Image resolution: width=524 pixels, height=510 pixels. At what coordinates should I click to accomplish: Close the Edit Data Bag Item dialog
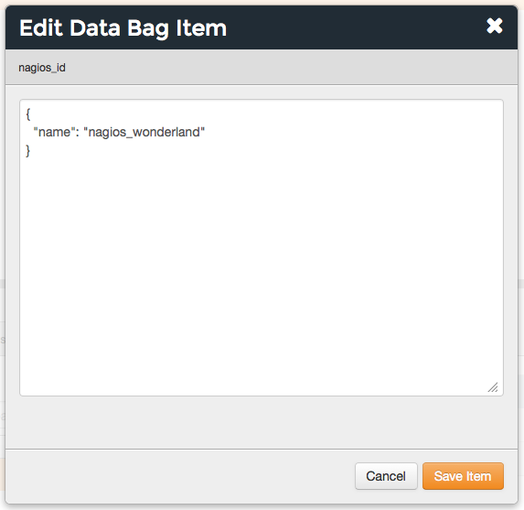[x=494, y=27]
